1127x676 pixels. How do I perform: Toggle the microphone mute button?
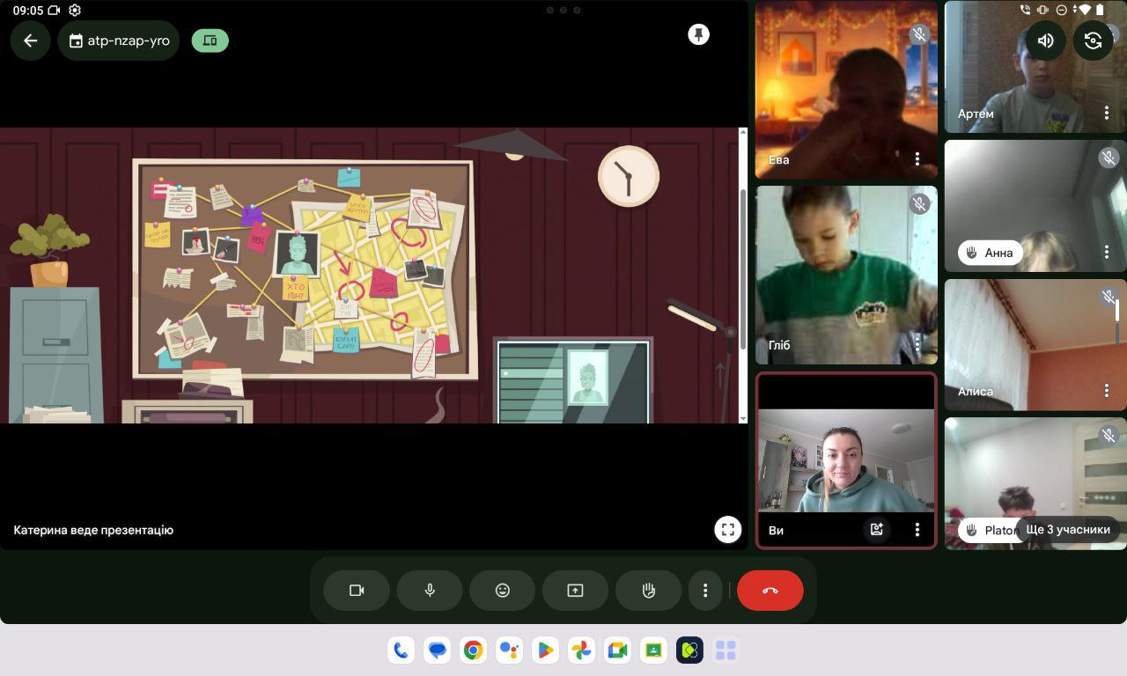[x=430, y=591]
